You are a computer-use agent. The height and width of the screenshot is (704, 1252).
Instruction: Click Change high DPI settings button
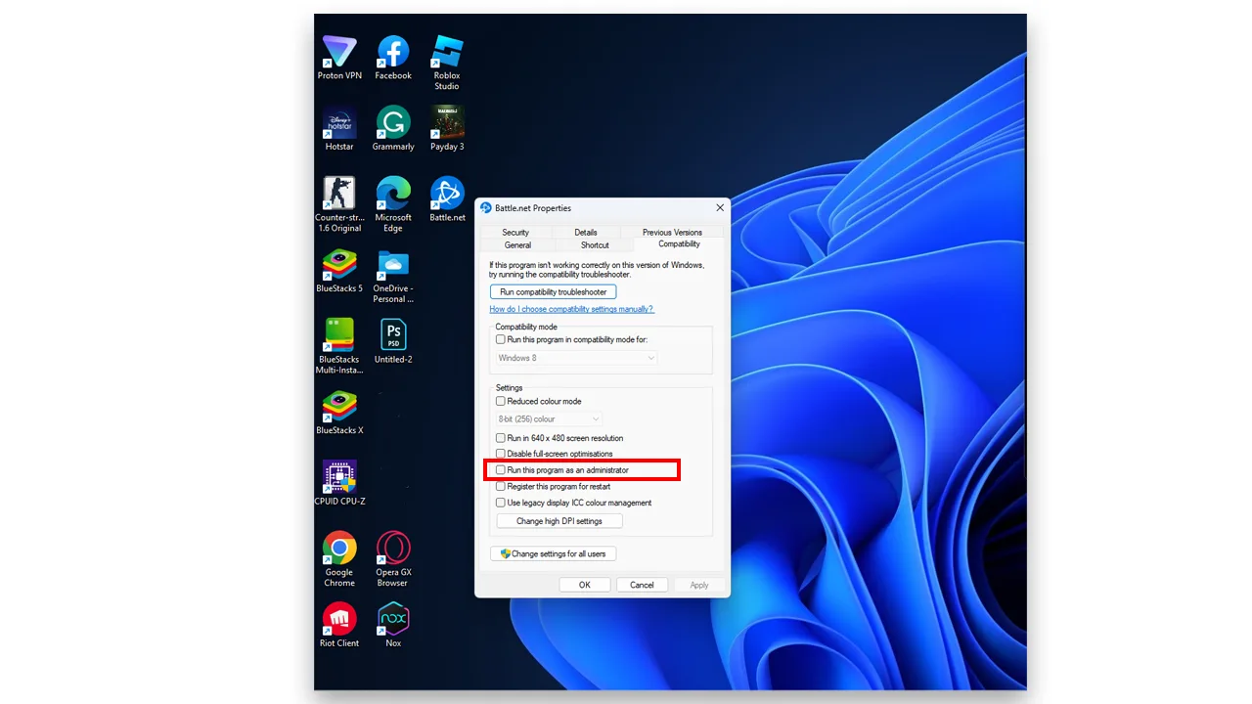click(x=559, y=521)
